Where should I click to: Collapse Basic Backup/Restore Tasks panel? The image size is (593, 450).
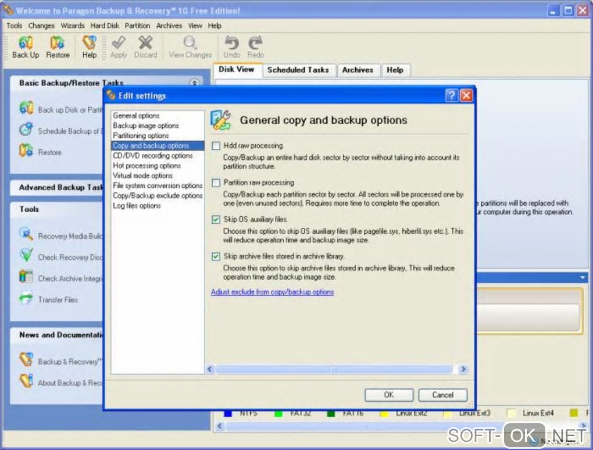[194, 83]
